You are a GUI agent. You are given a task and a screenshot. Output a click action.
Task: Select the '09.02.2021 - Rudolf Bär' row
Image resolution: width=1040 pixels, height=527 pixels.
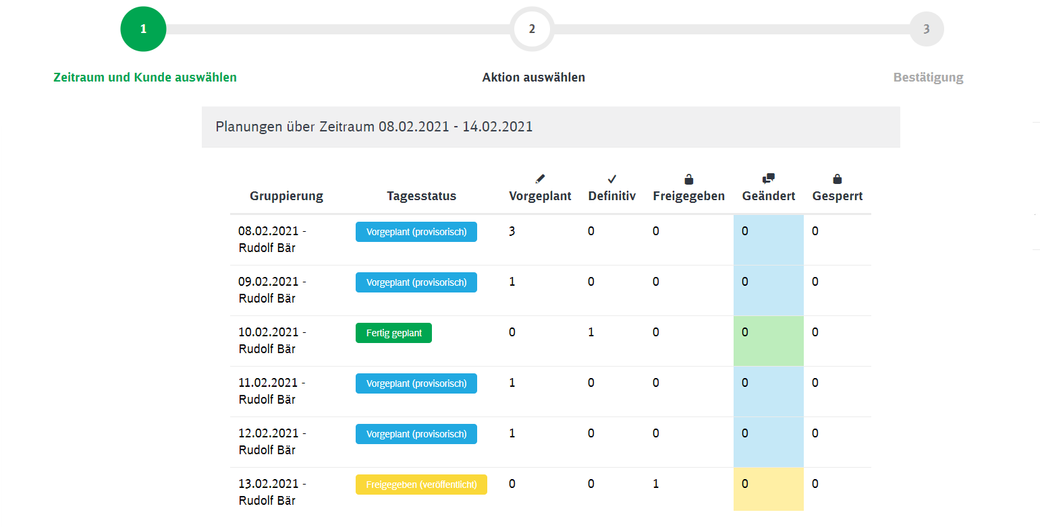pos(550,290)
